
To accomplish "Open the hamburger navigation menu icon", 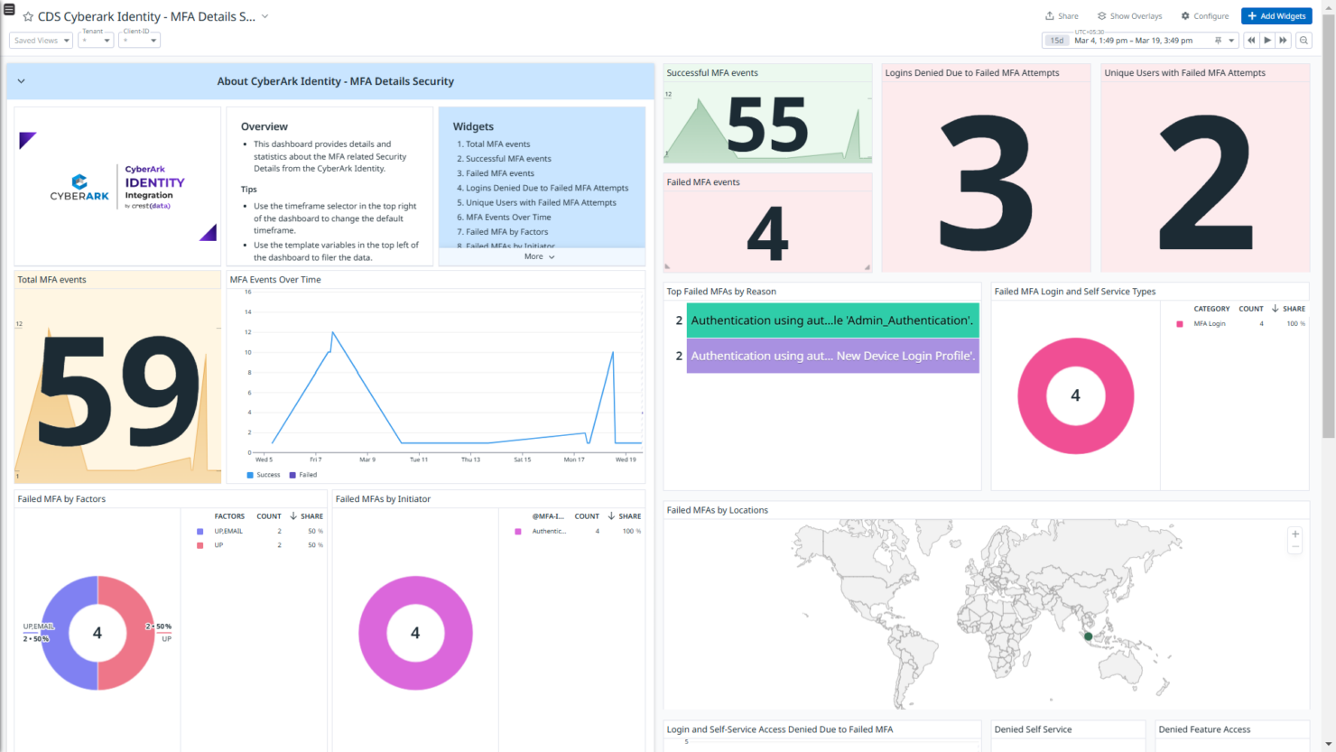I will tap(9, 10).
